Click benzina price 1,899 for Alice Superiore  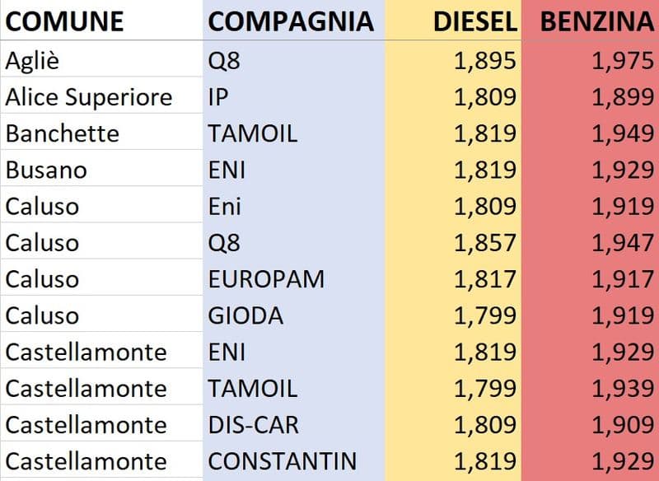click(x=623, y=97)
